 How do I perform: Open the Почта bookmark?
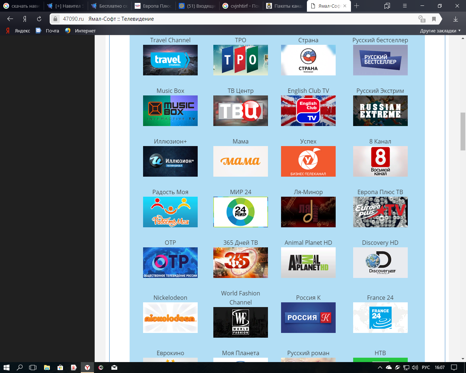pos(47,31)
